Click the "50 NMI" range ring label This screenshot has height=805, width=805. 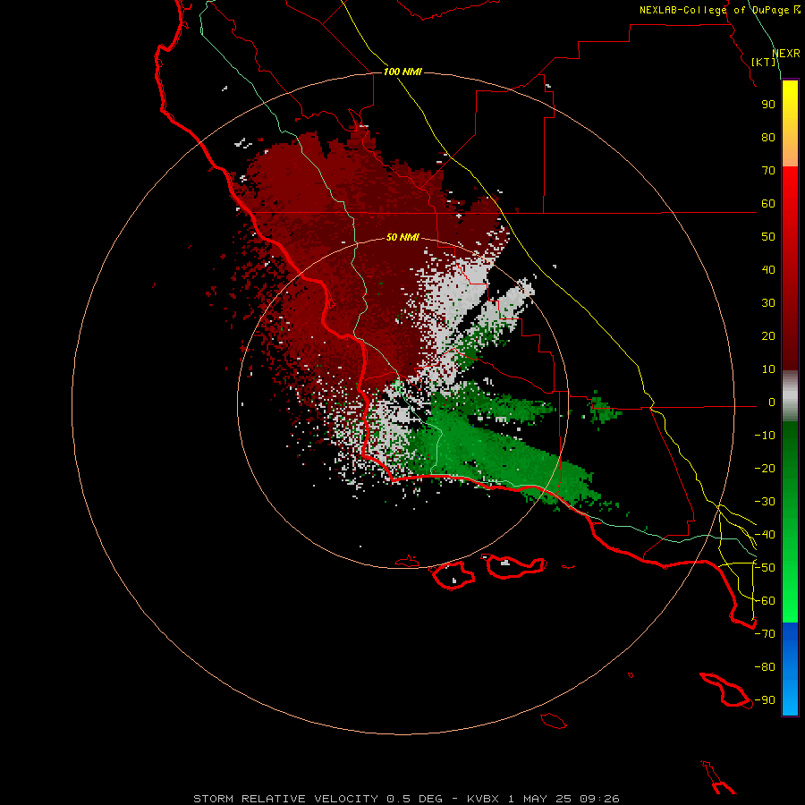pos(402,237)
